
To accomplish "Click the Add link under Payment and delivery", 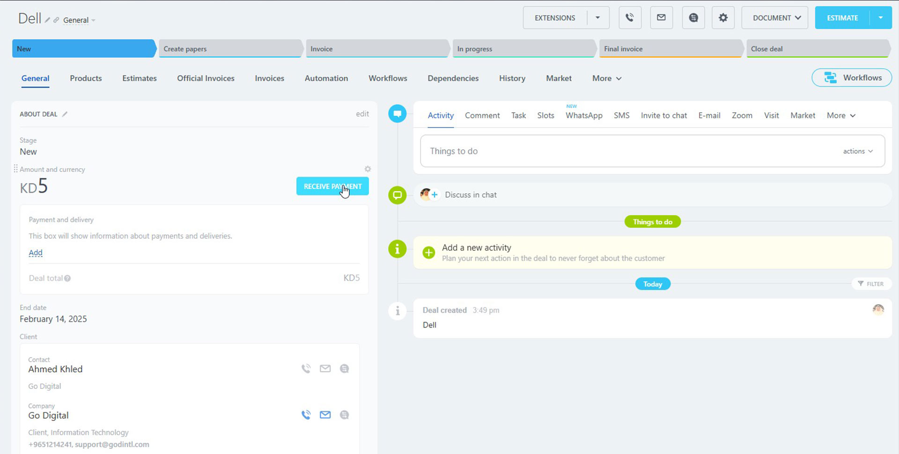I will 36,253.
